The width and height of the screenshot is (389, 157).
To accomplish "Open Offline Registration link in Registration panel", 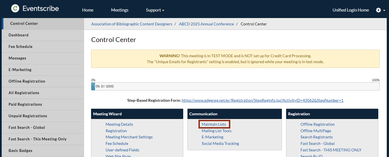I will coord(317,124).
